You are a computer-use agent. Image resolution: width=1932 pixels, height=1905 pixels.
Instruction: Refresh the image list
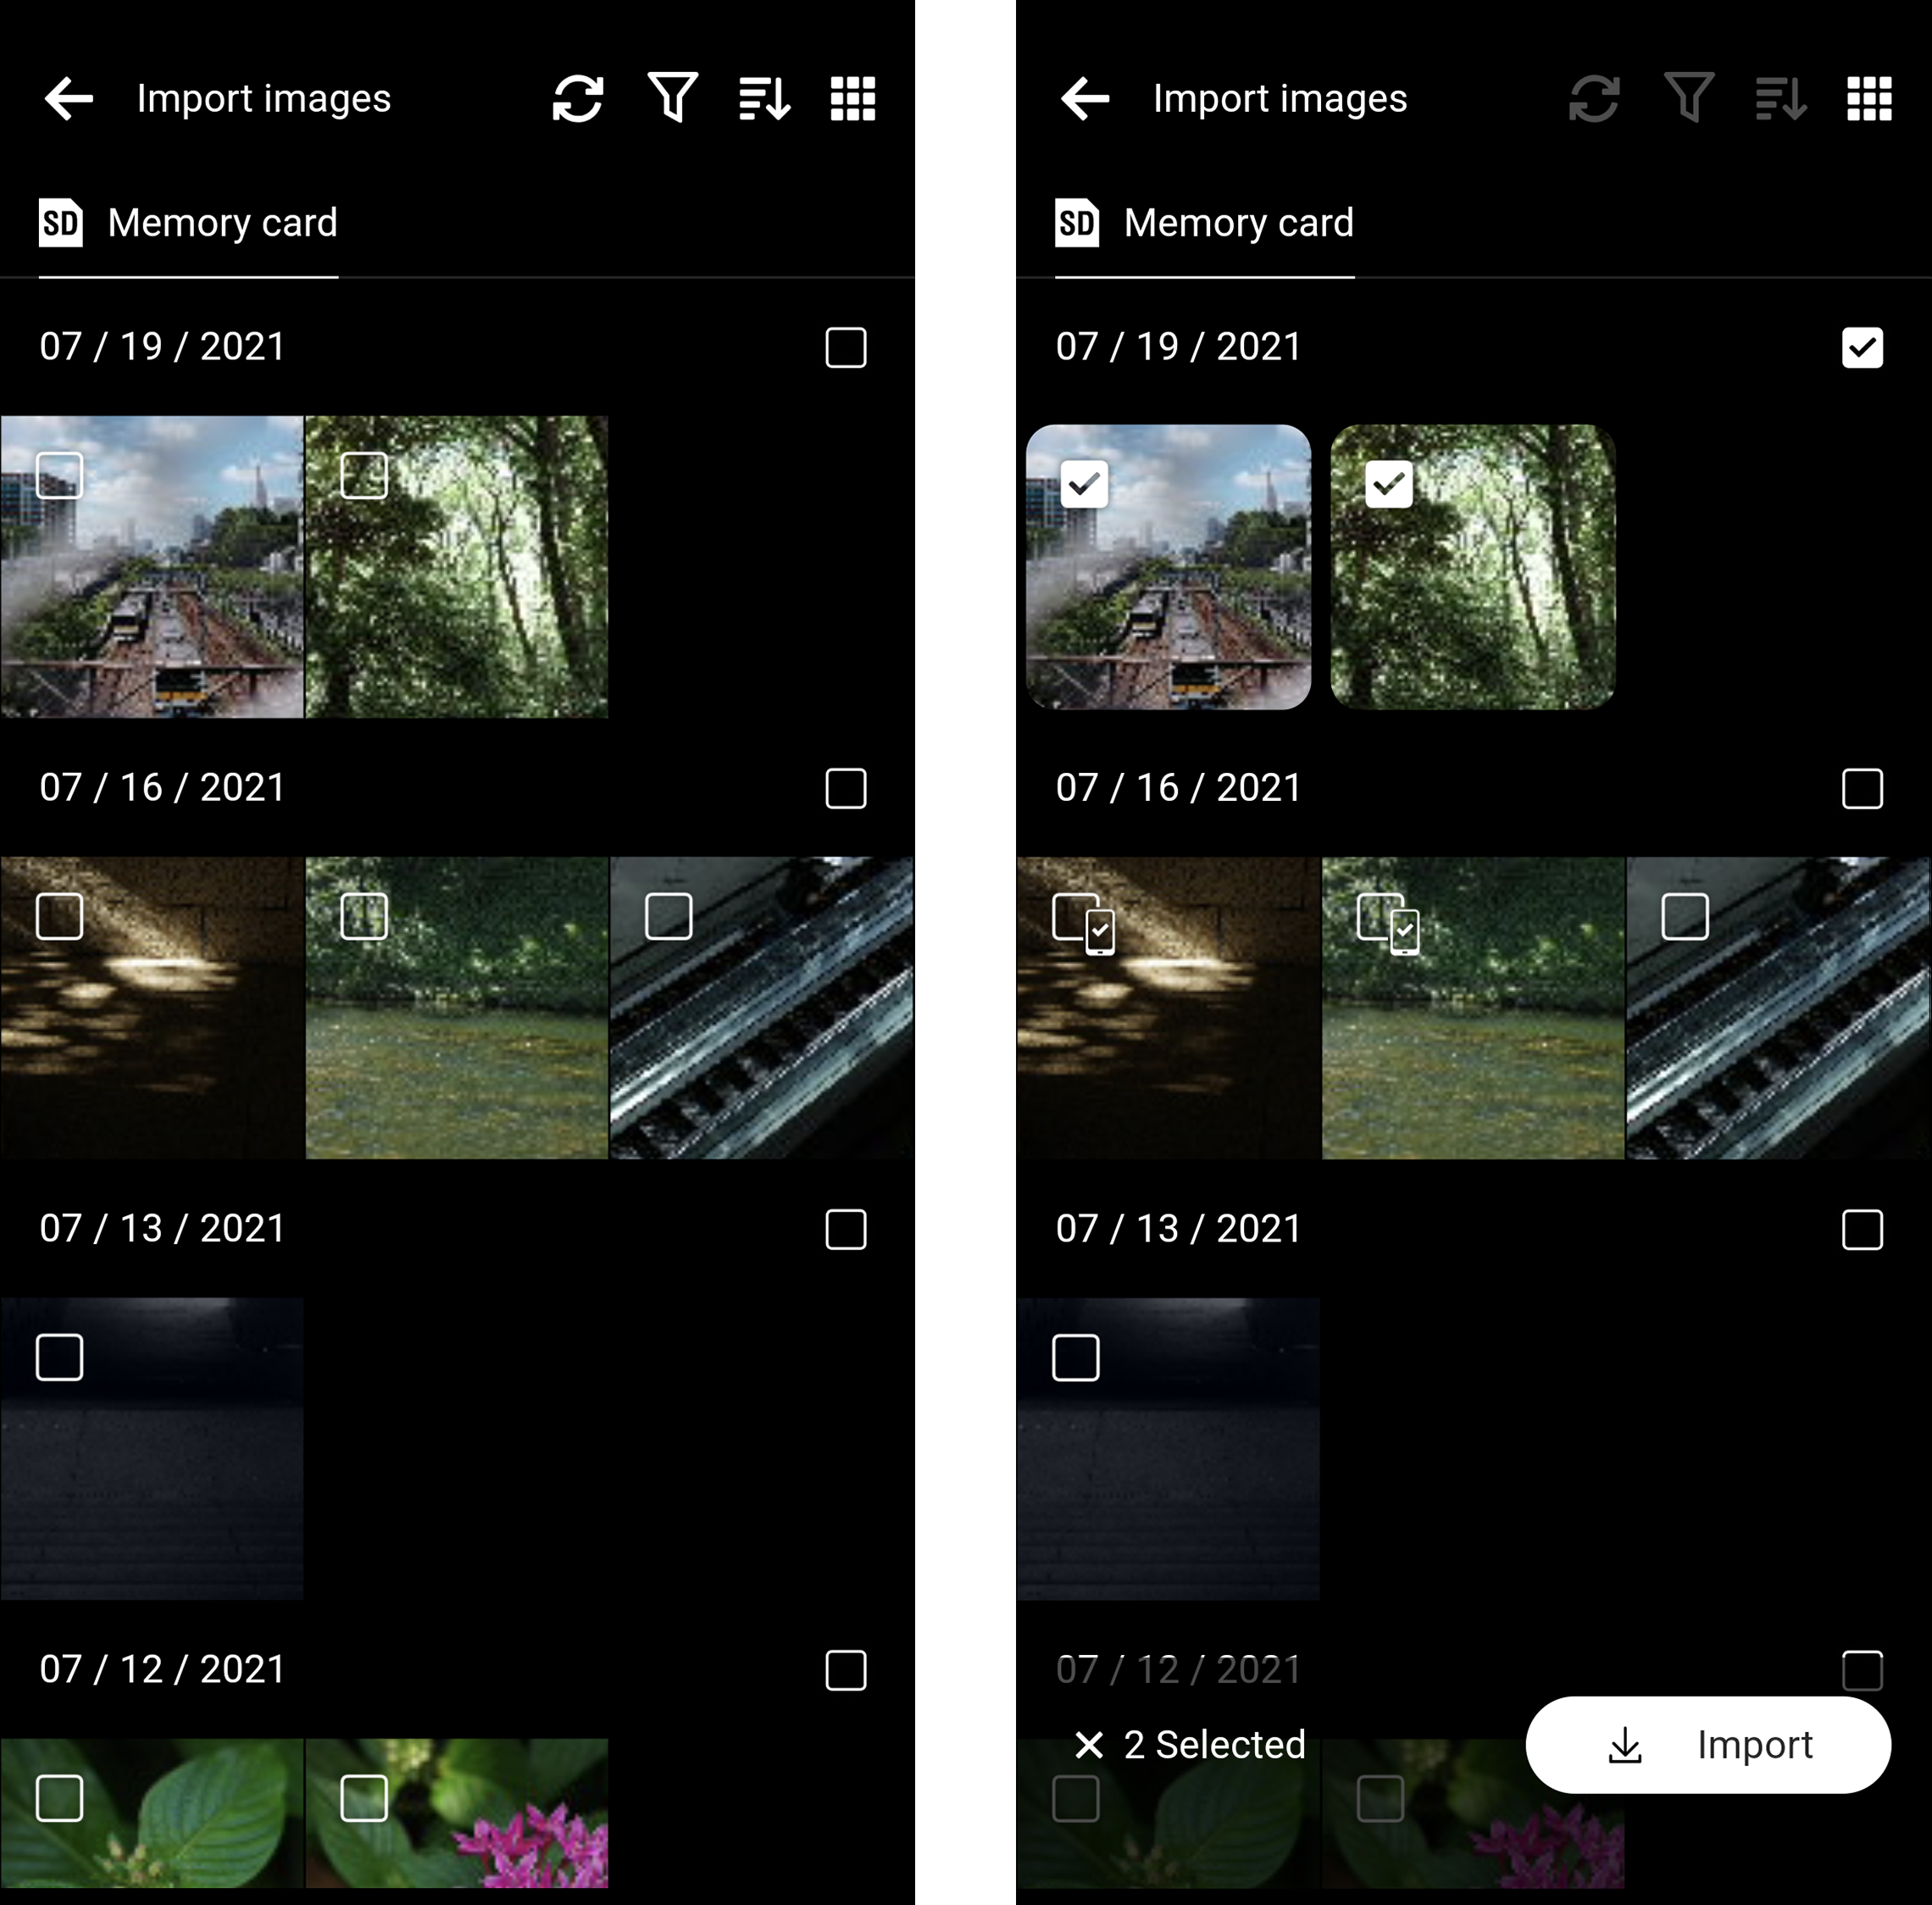point(578,97)
